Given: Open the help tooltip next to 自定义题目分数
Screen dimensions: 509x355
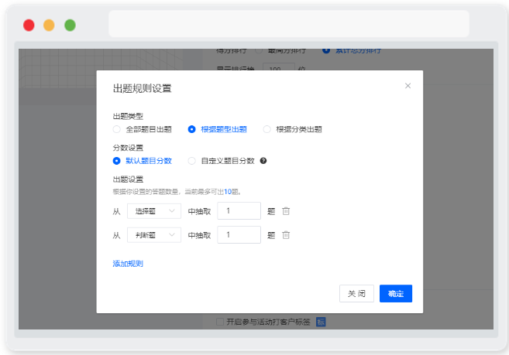Looking at the screenshot, I should coord(263,161).
